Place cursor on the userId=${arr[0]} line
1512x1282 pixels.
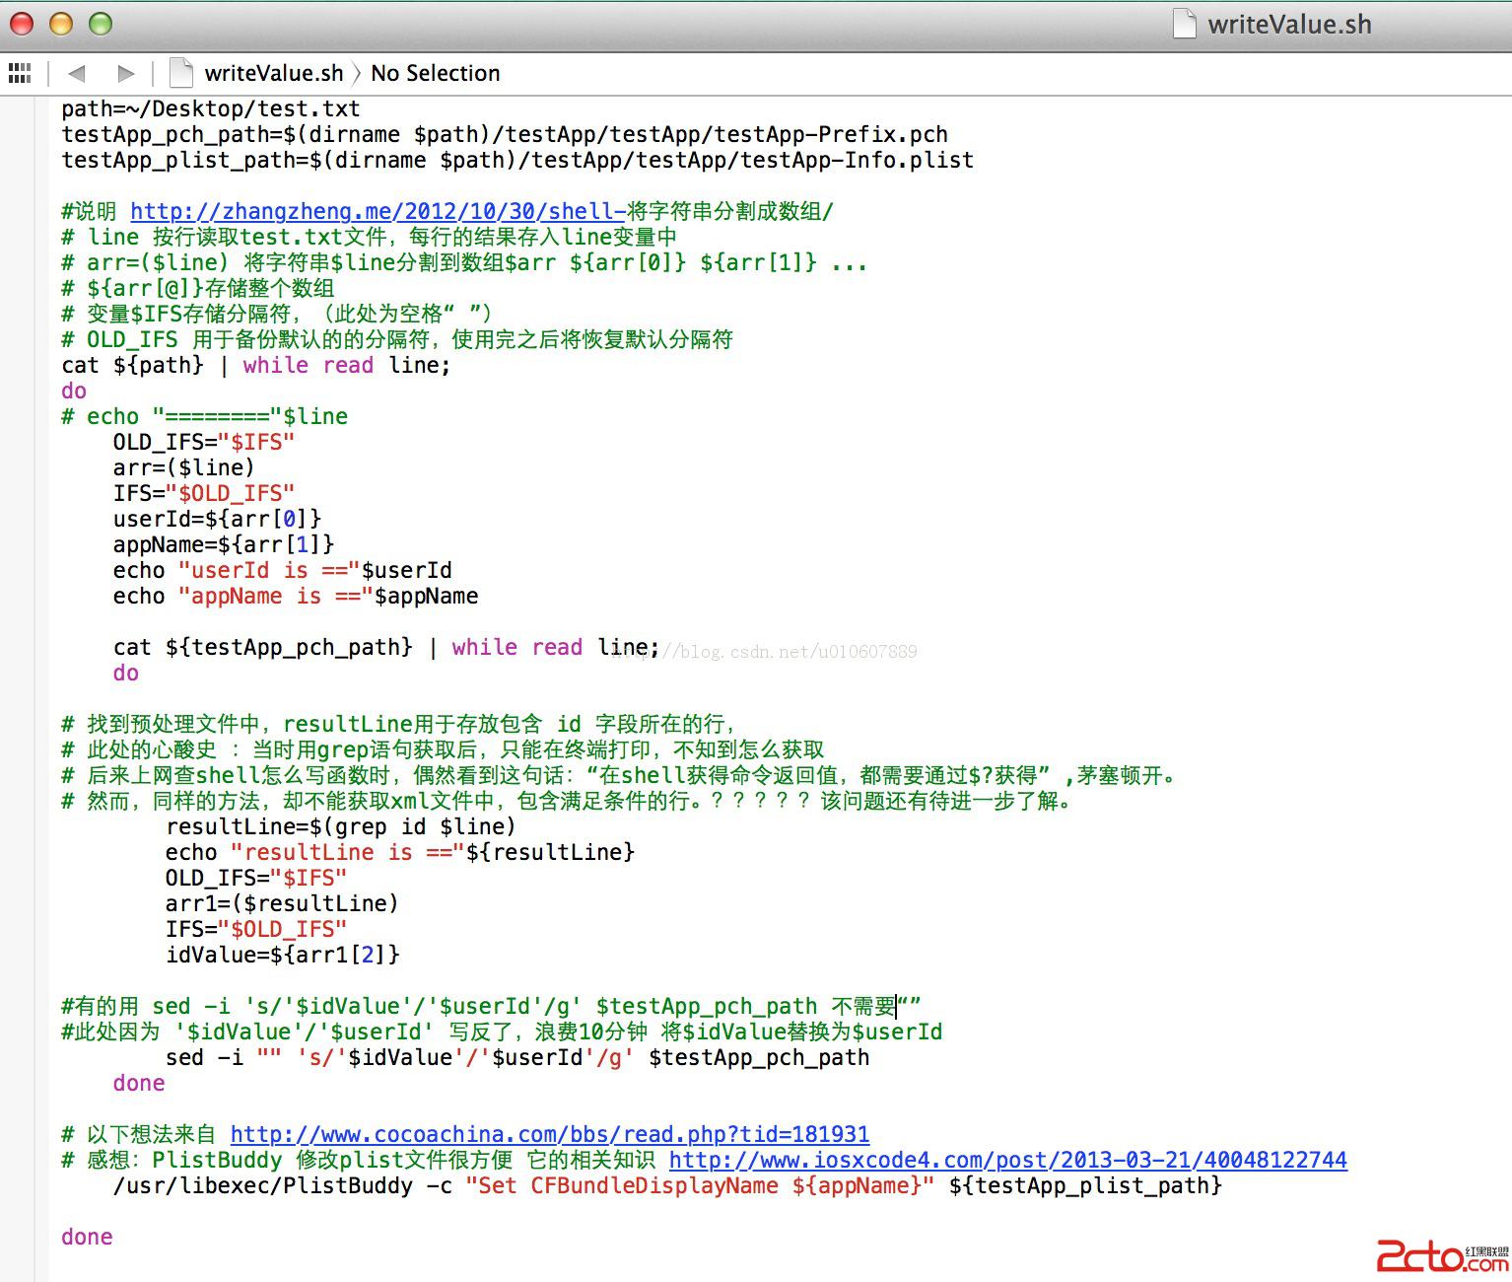point(217,519)
